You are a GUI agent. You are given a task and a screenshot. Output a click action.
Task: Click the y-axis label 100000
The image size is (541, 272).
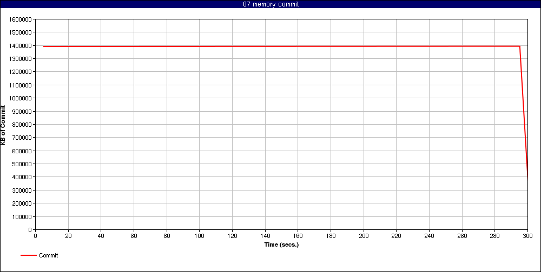pos(23,216)
